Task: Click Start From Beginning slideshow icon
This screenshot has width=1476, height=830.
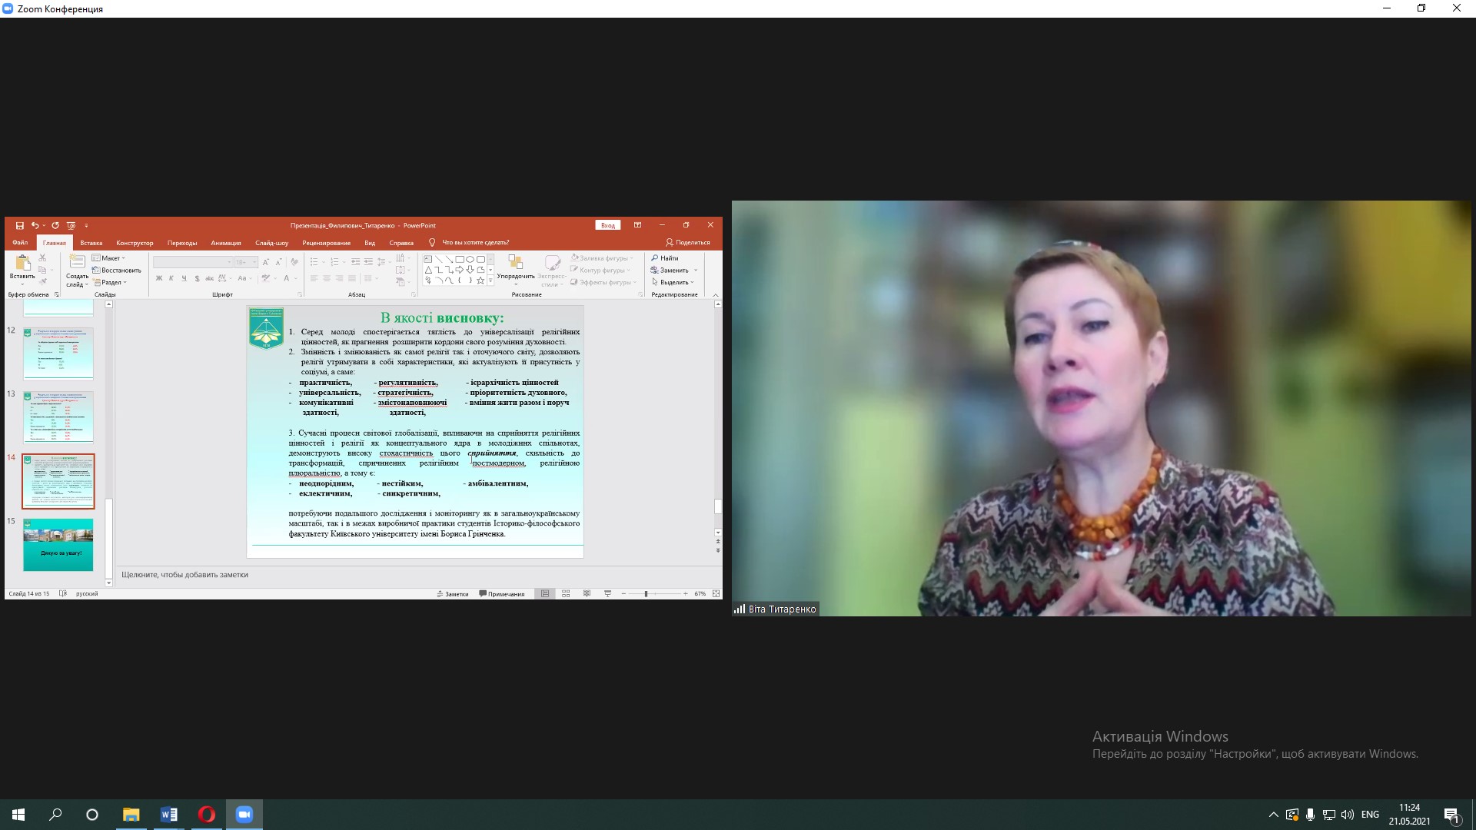Action: pos(71,225)
